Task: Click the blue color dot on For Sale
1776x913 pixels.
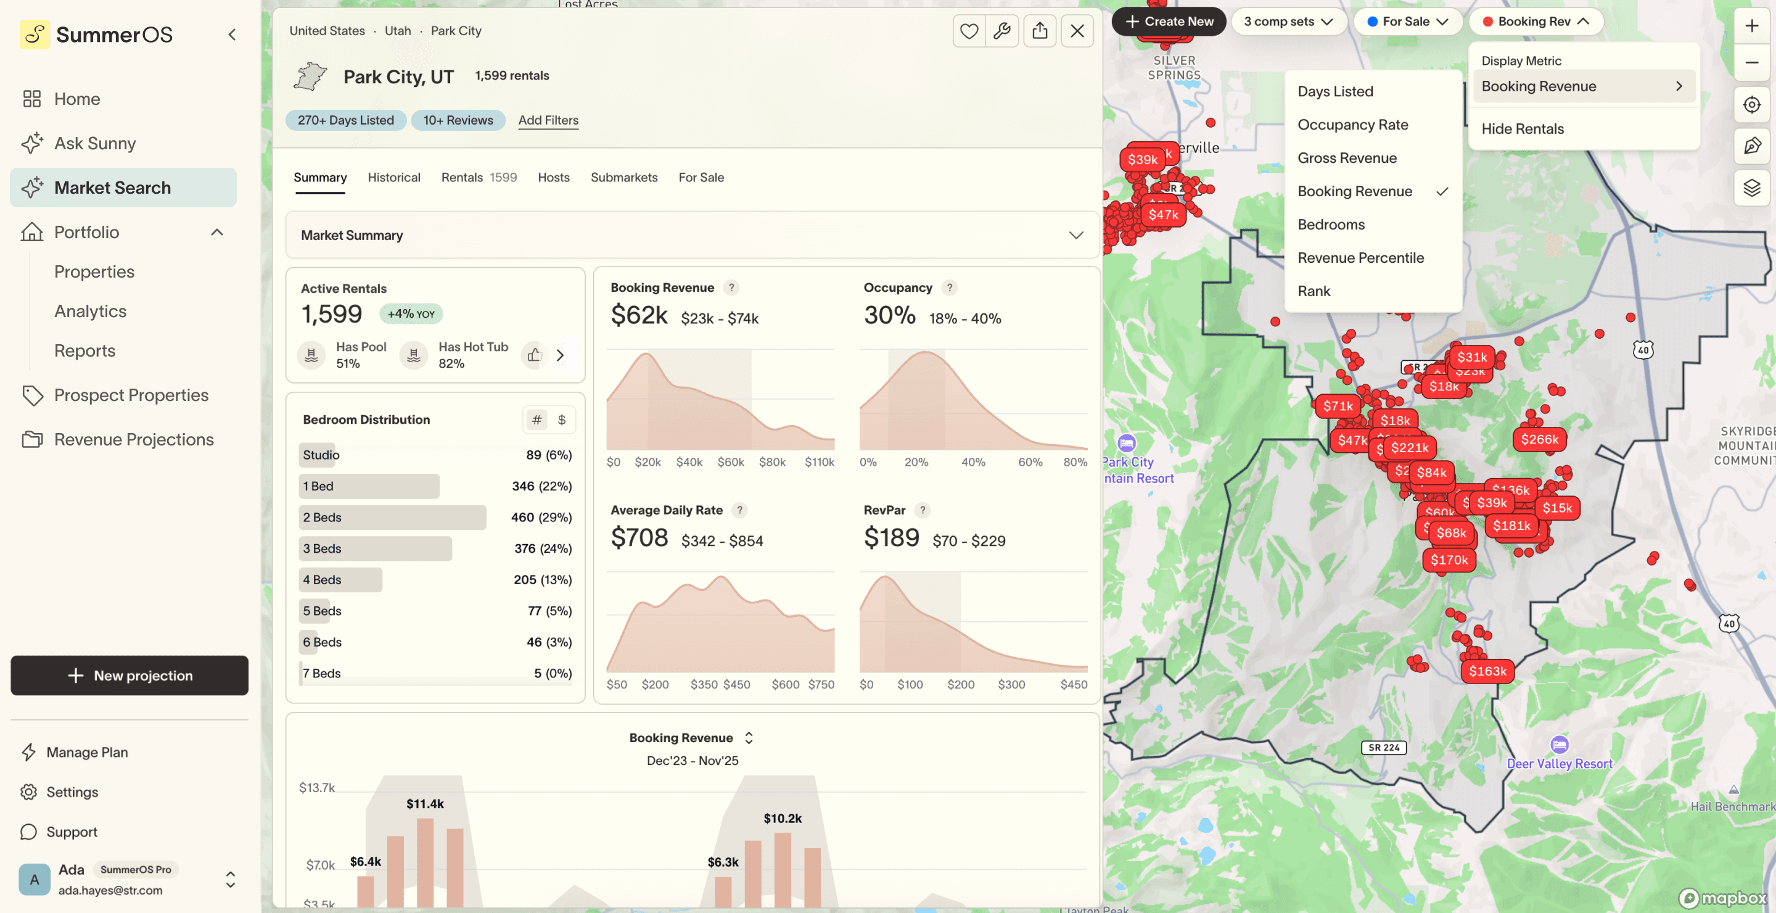Action: [x=1373, y=22]
